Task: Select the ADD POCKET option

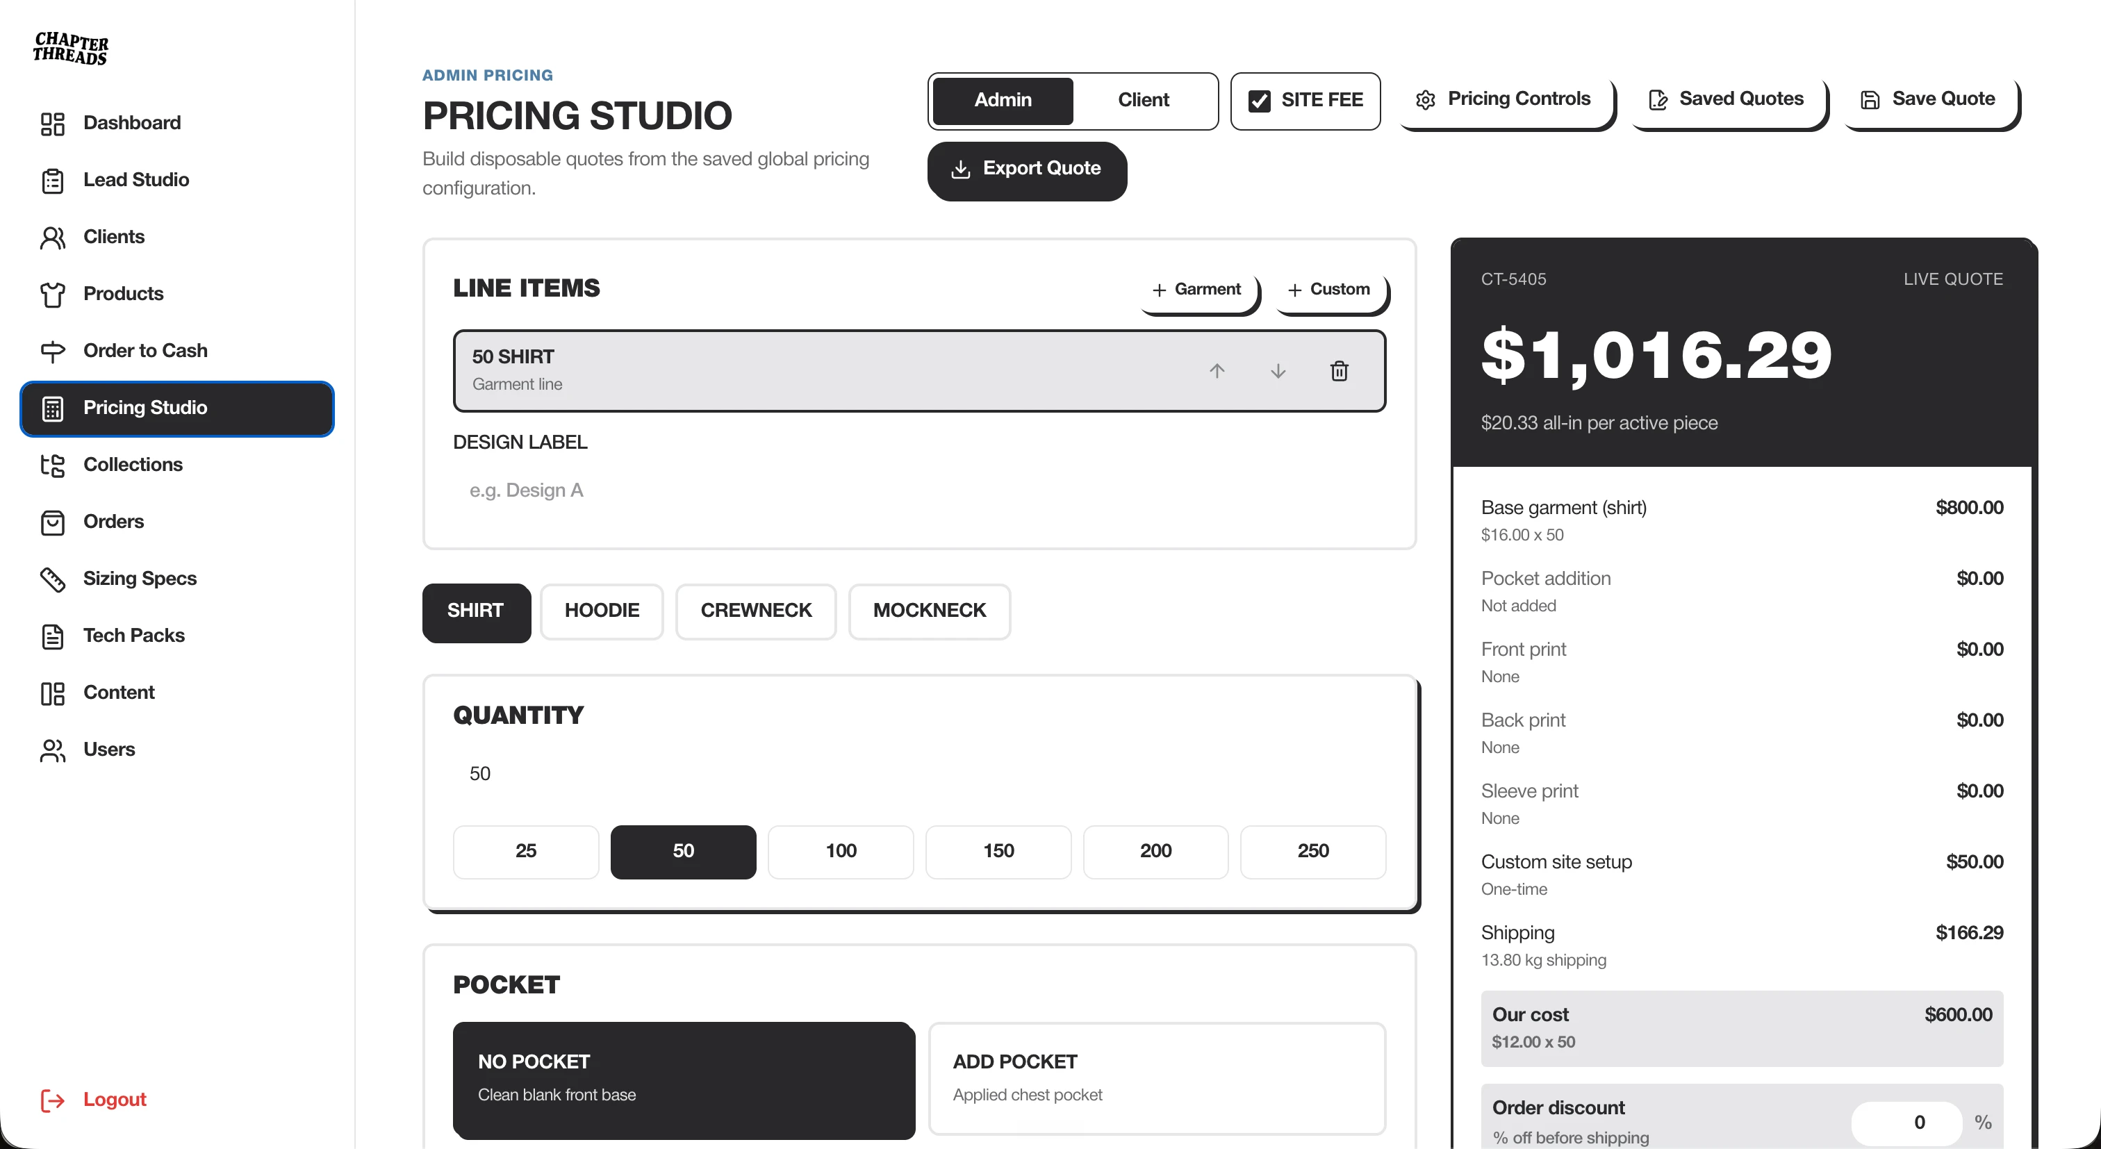Action: [1157, 1079]
